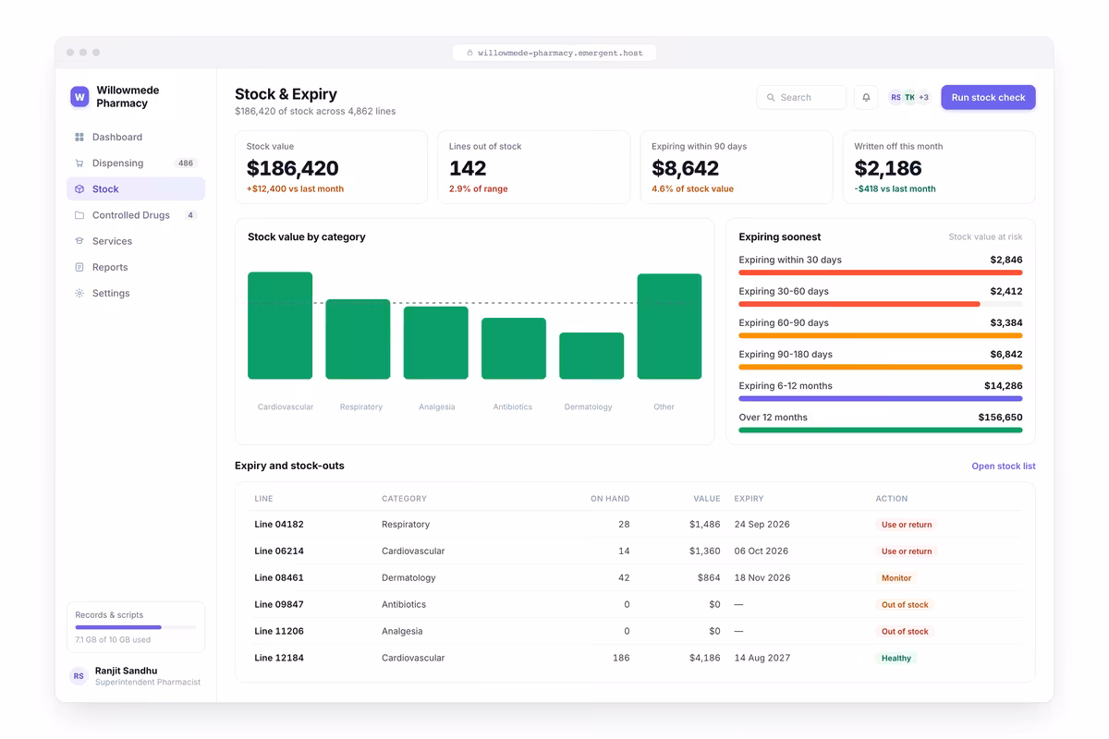Screen dimensions: 1109x739
Task: Click the EXPIRY column header
Action: [749, 499]
